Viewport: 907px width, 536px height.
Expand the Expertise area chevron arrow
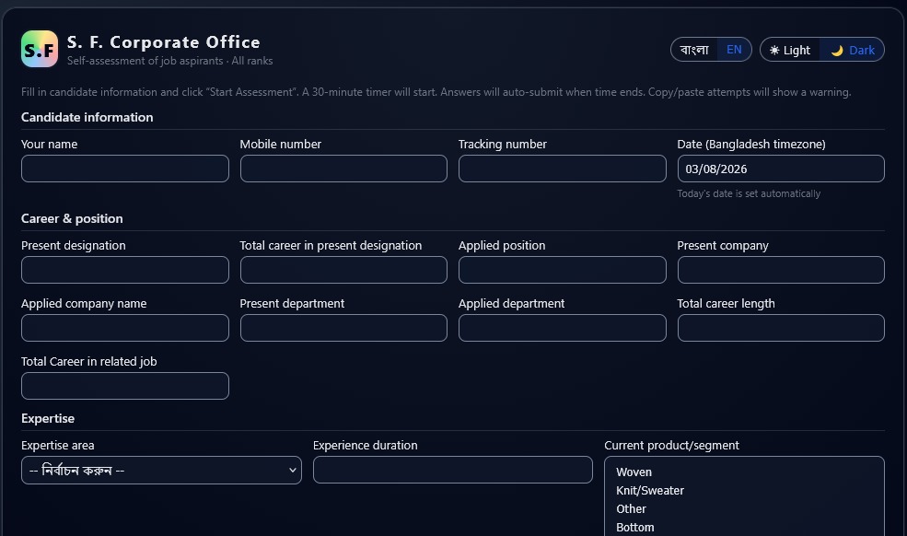[292, 470]
